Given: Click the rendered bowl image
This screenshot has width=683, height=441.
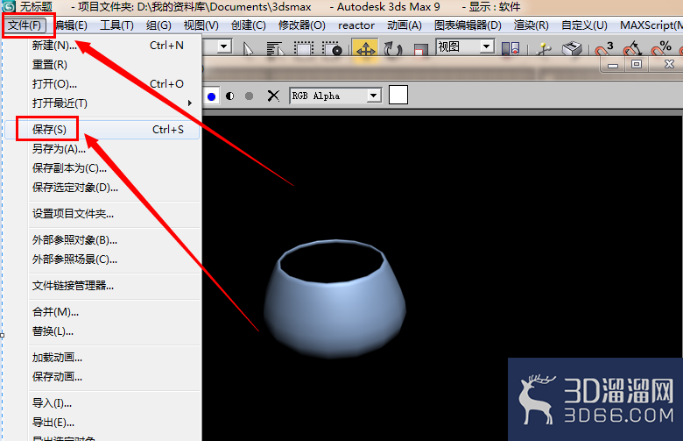Looking at the screenshot, I should pyautogui.click(x=334, y=299).
